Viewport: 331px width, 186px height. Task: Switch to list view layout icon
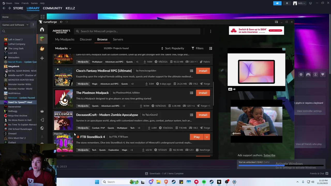click(210, 48)
